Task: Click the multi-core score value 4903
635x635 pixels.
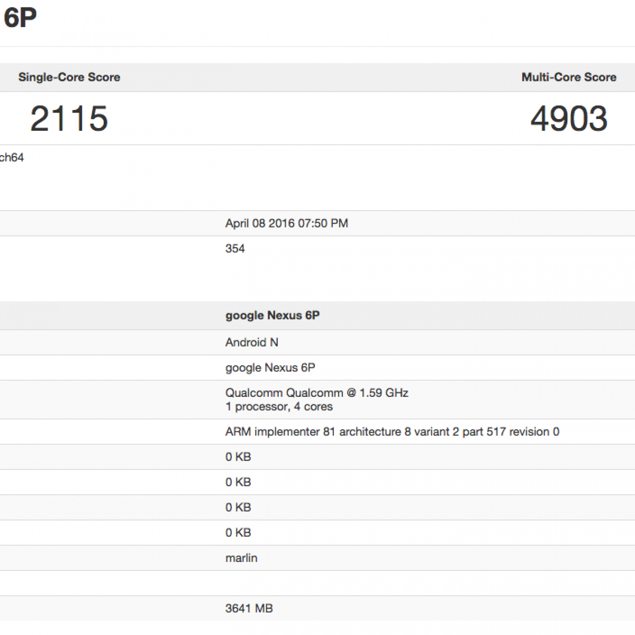Action: point(568,118)
